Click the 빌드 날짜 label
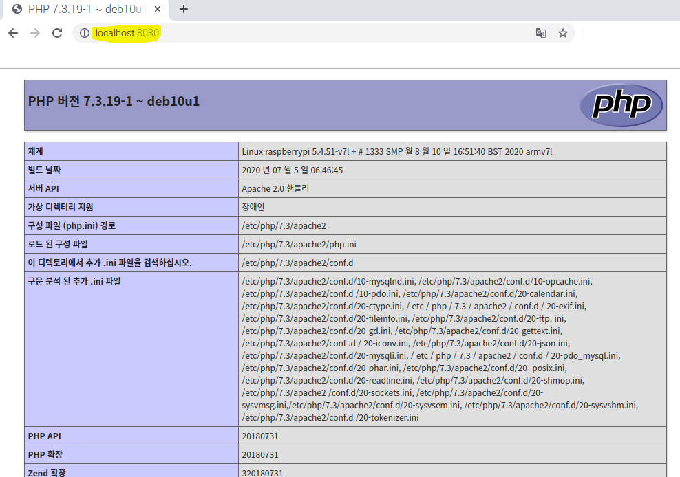The height and width of the screenshot is (477, 680). [44, 170]
